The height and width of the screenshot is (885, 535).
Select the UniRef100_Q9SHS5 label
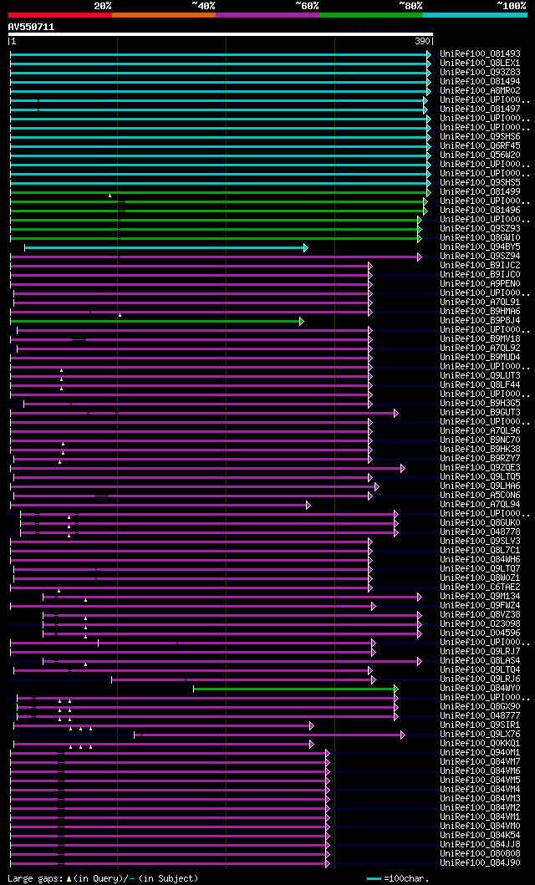(481, 182)
